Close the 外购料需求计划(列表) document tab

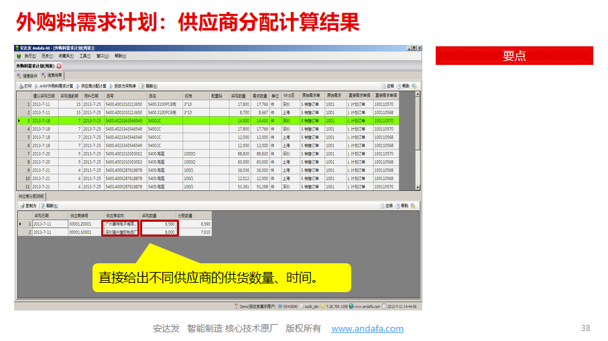pos(59,66)
